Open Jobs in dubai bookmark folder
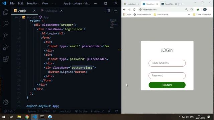 [161, 15]
